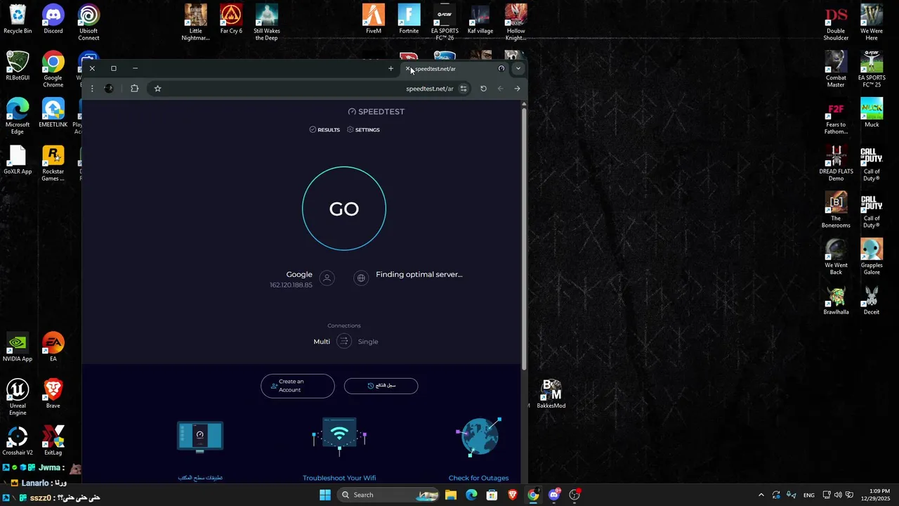Open the browser three-dot menu
The width and height of the screenshot is (899, 506).
pos(92,89)
